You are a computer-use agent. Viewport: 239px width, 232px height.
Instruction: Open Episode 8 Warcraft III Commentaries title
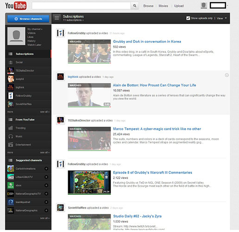tap(152, 173)
